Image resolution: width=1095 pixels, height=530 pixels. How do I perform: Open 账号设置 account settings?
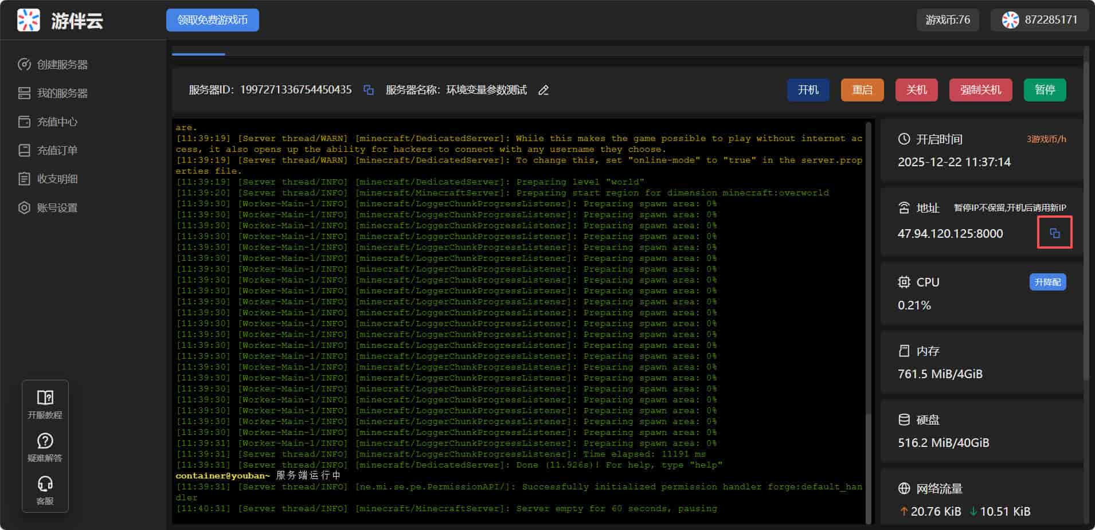pos(57,208)
